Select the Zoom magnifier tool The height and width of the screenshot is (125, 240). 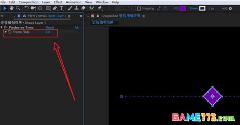click(18, 8)
